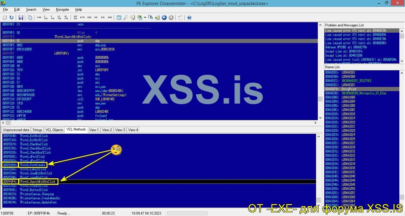Click the refresh/restart arrow toolbar icon
This screenshot has height=216, width=405.
pyautogui.click(x=12, y=18)
